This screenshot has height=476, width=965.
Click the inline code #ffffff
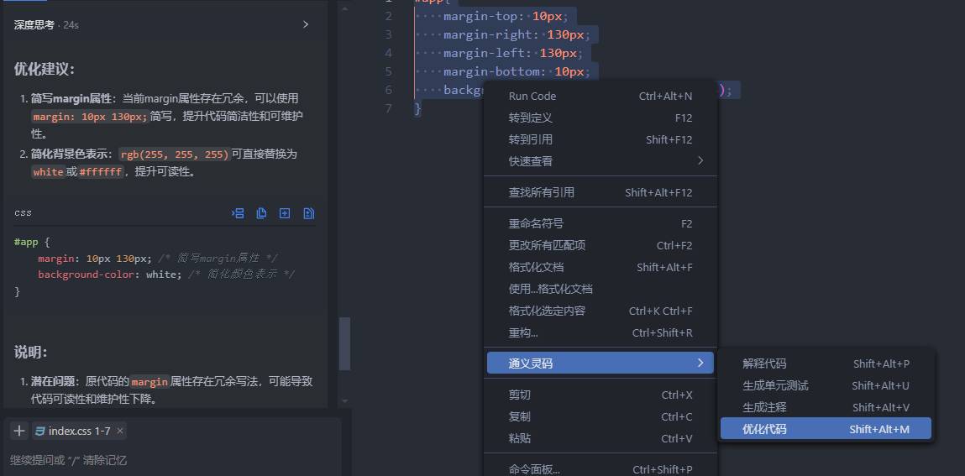click(101, 172)
